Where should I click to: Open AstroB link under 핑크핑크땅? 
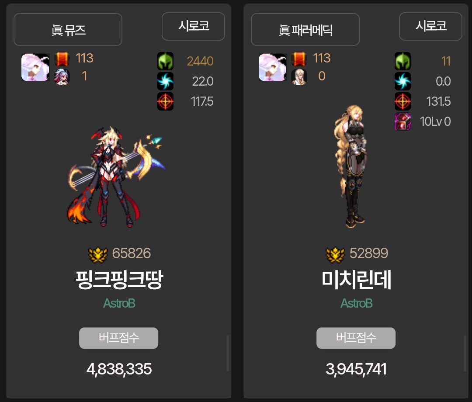[119, 303]
